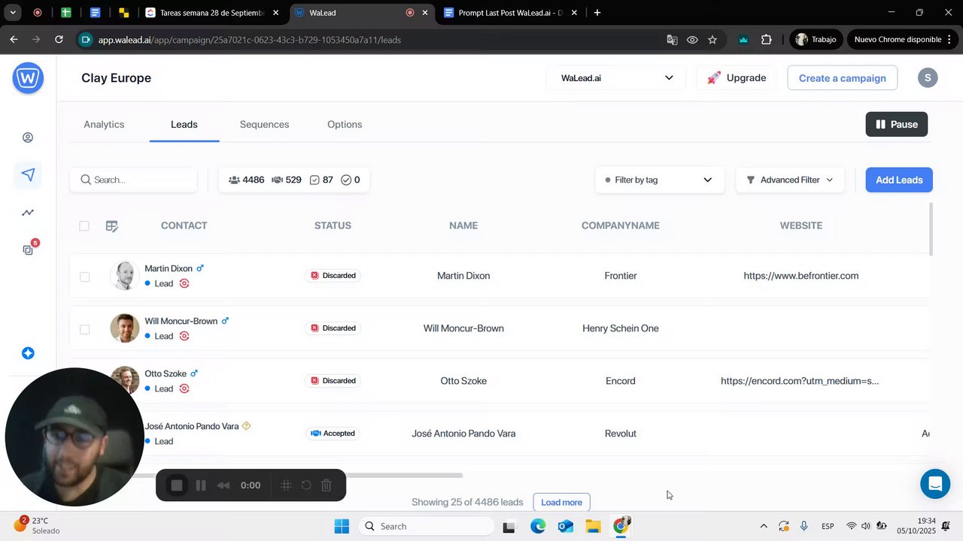Click the Create a campaign button
Image resolution: width=963 pixels, height=541 pixels.
pyautogui.click(x=842, y=78)
